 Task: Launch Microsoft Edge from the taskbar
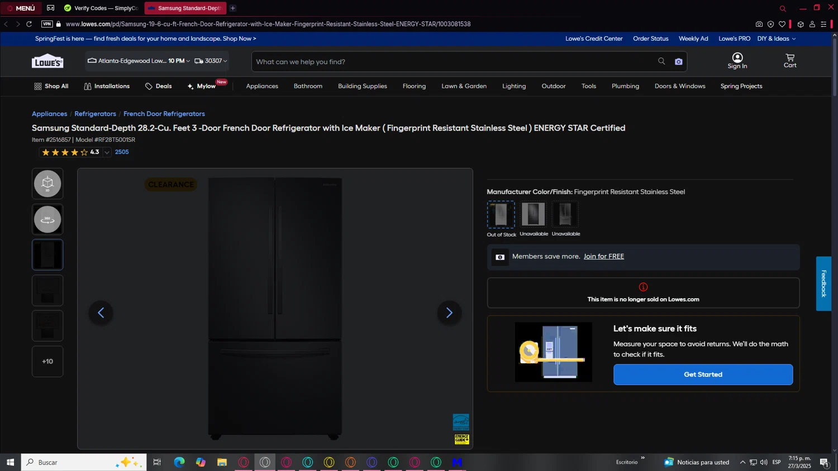[x=179, y=462]
